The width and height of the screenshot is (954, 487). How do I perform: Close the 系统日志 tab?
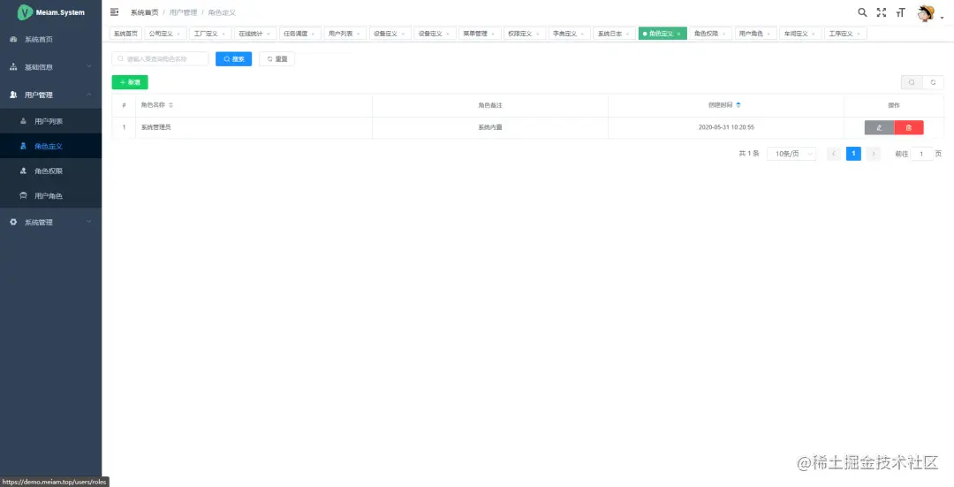(x=627, y=34)
